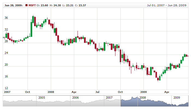
Task: Jump to 2007 label in bottom scroller
Action: [109, 98]
